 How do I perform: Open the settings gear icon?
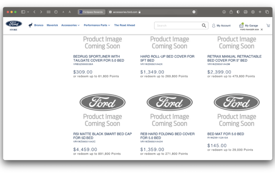pyautogui.click(x=253, y=12)
